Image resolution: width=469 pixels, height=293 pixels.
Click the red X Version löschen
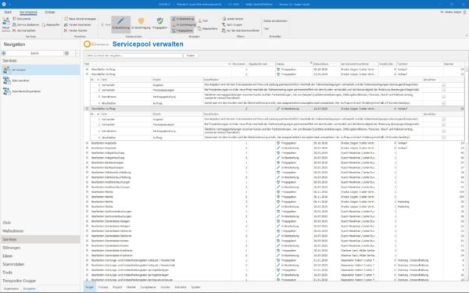click(x=75, y=30)
